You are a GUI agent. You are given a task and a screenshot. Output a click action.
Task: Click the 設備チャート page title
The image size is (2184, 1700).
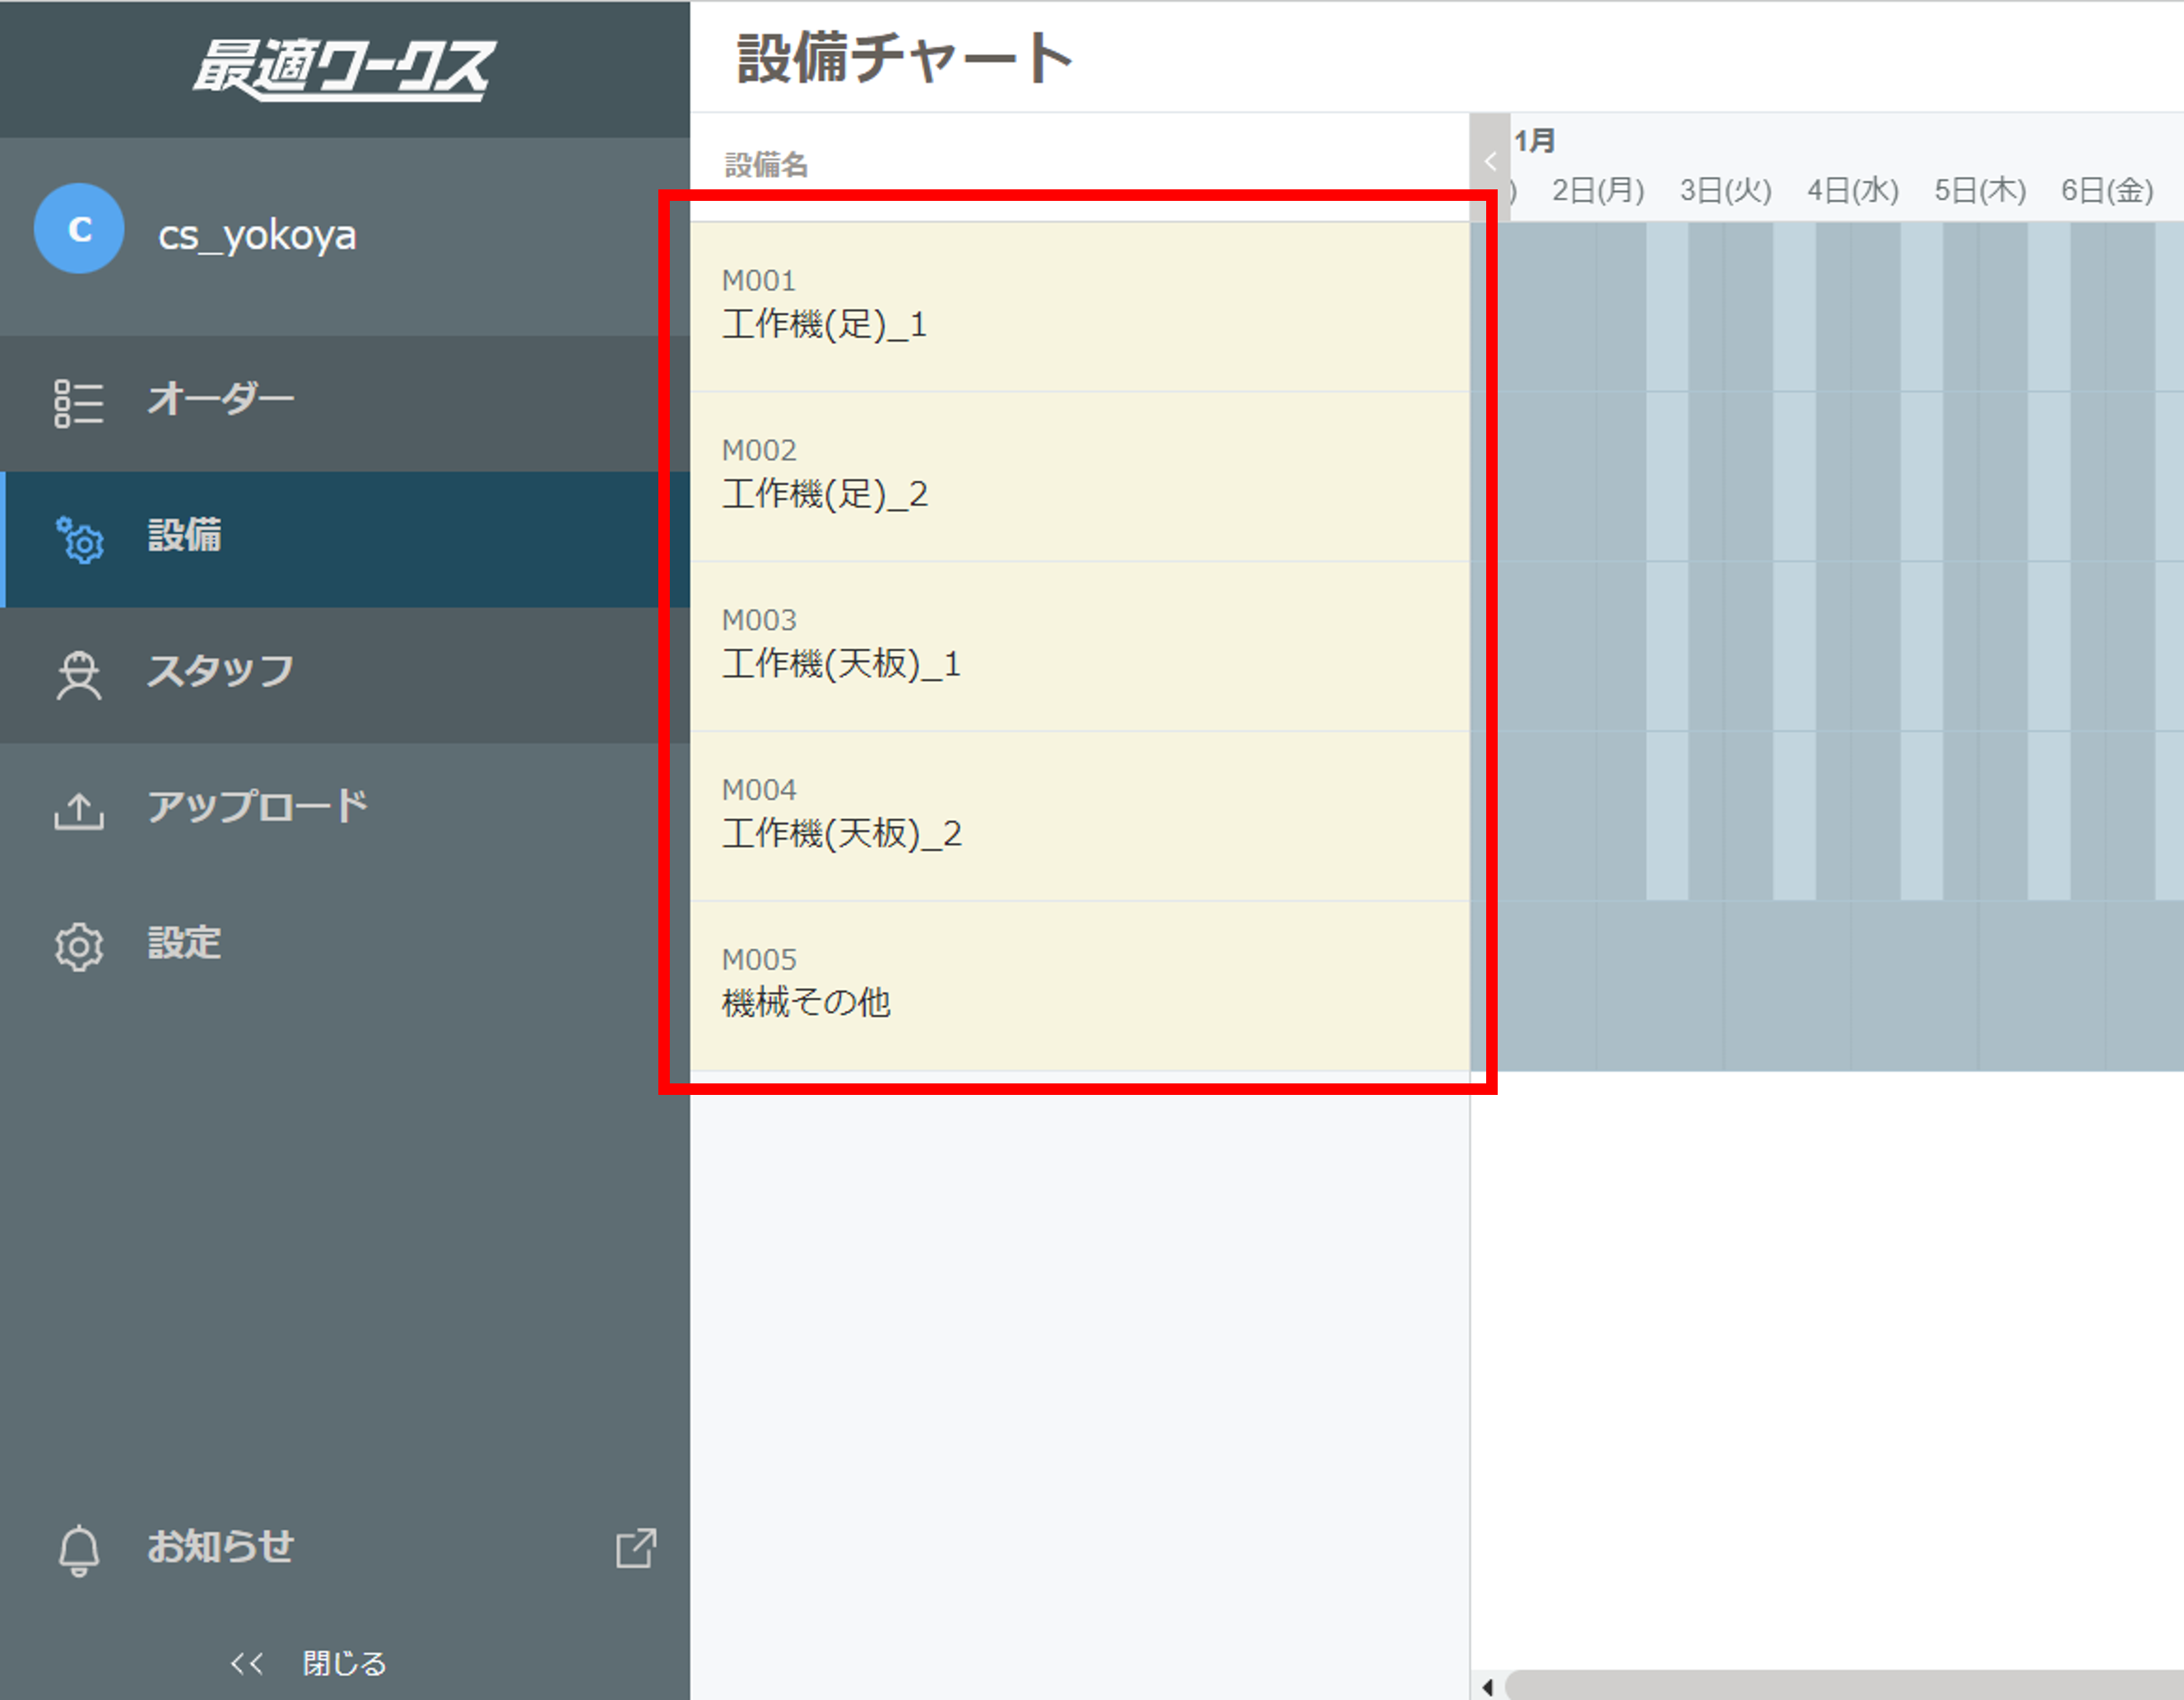[905, 57]
